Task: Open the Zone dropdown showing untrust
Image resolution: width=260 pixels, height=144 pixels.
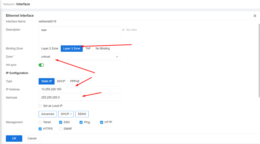Action: tap(79, 57)
